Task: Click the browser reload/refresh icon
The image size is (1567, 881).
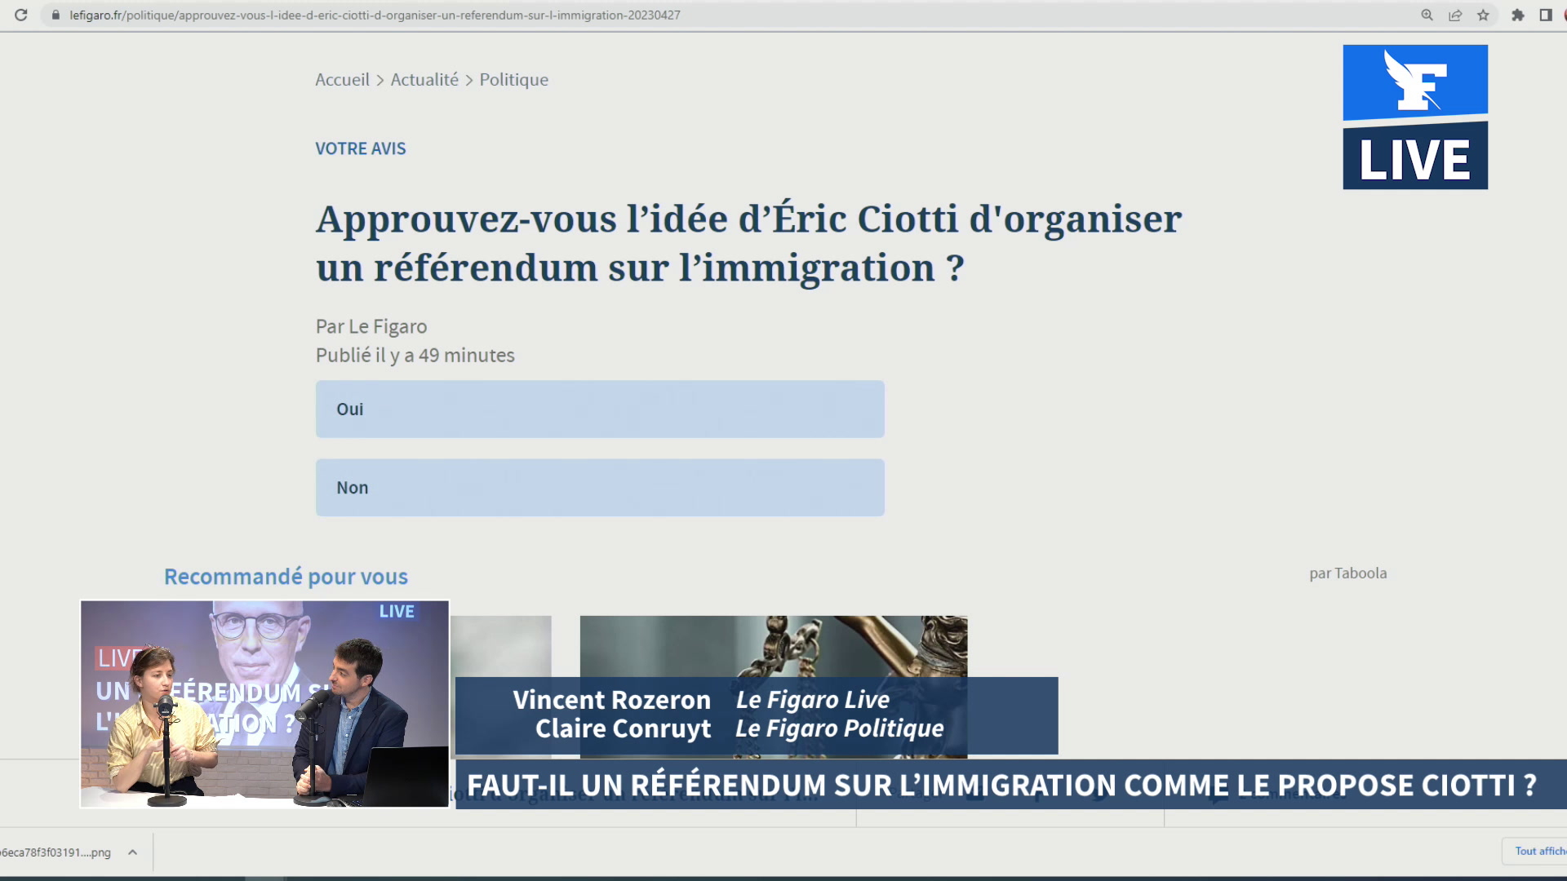Action: 20,15
